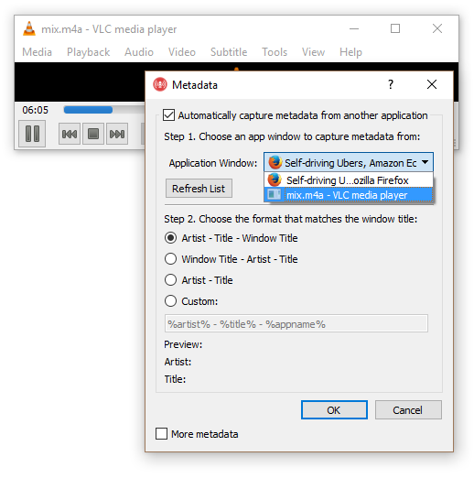Skip to previous track in VLC

[x=70, y=134]
